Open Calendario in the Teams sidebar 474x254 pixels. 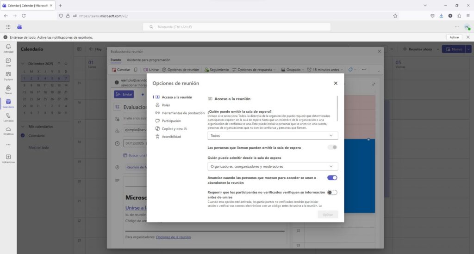click(8, 103)
